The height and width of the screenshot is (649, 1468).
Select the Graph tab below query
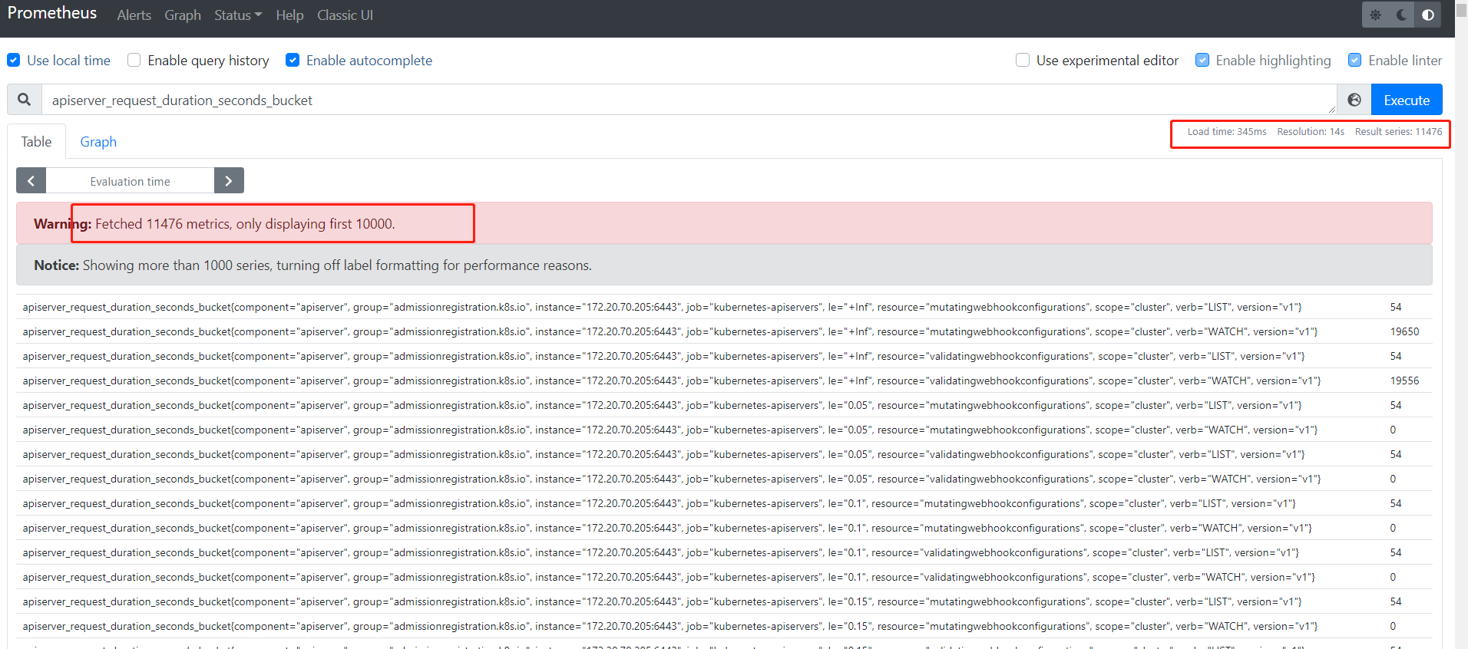click(x=98, y=142)
